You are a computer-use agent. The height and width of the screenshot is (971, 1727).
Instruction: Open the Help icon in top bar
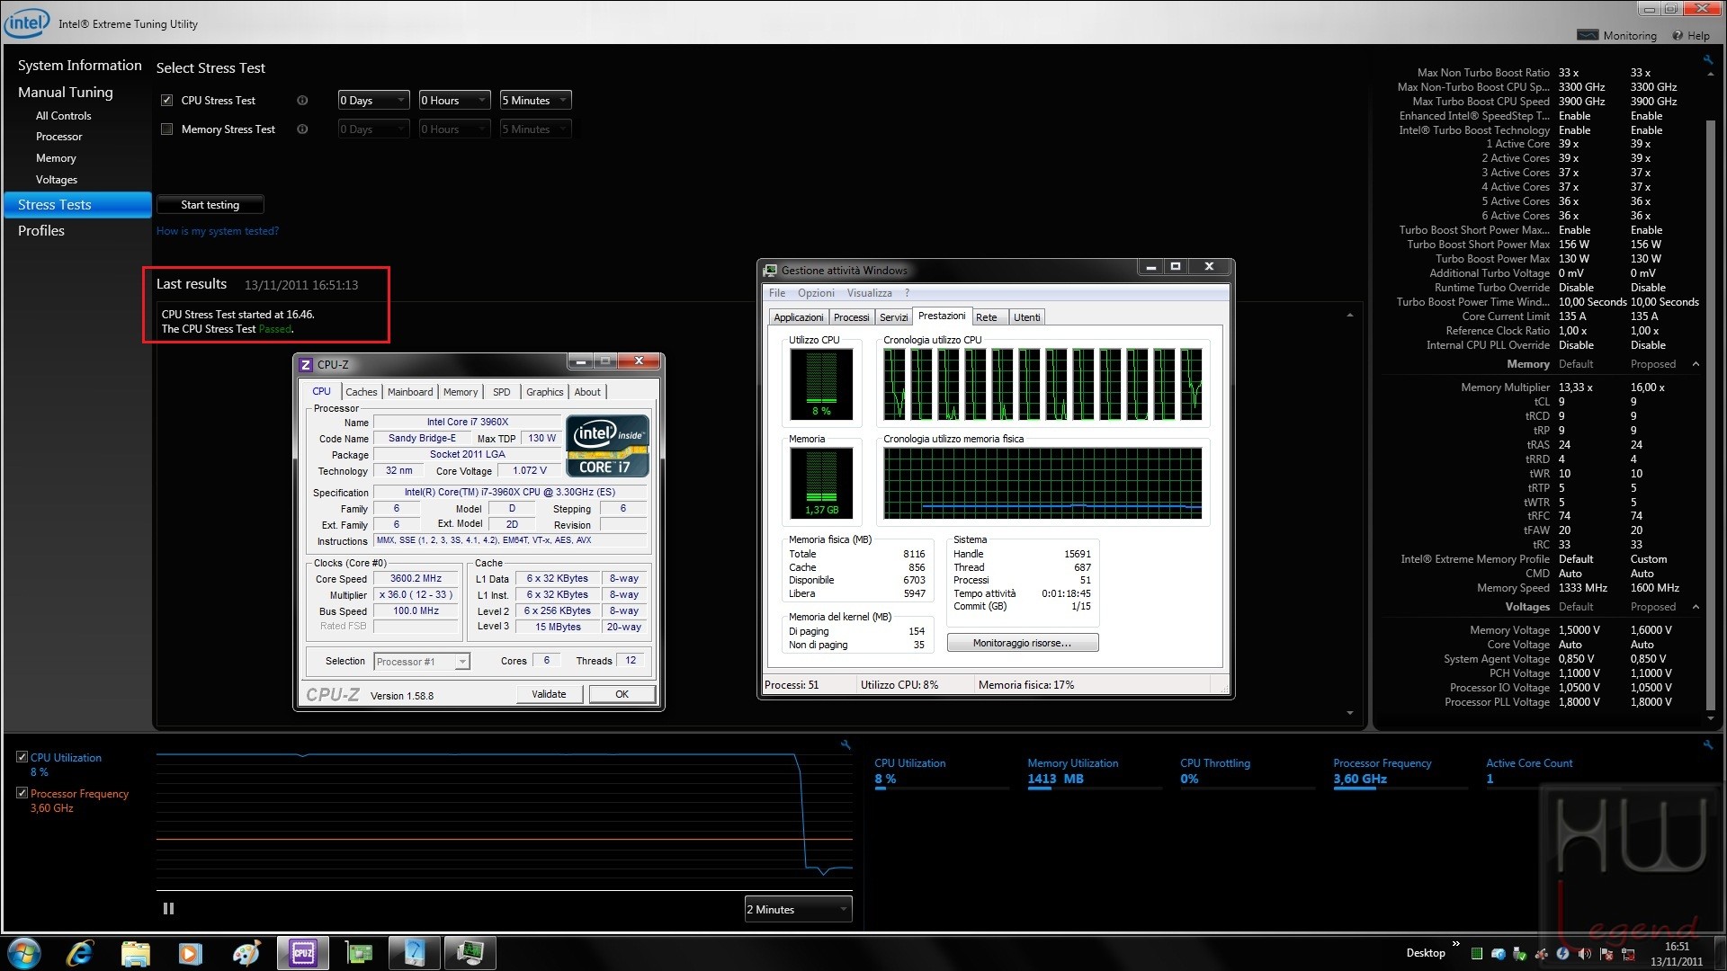click(x=1678, y=35)
